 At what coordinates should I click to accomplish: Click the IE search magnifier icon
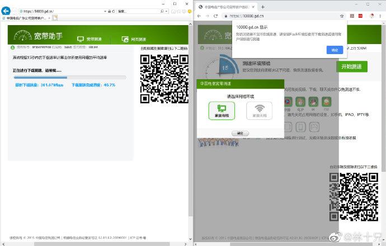(x=162, y=11)
